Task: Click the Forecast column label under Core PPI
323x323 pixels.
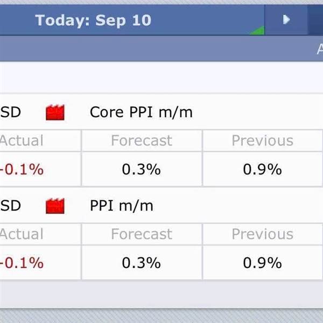Action: pyautogui.click(x=142, y=141)
